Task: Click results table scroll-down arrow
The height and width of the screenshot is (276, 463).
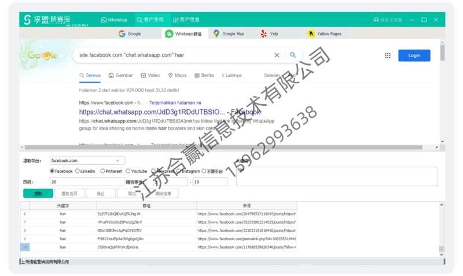Action: tap(441, 255)
